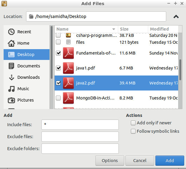Screen dimensions: 186x169
Task: Select the java1.pdf file name
Action: (85, 68)
